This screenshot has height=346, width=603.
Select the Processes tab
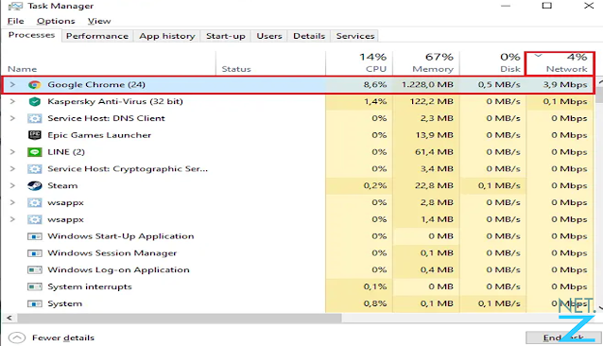[x=31, y=35]
